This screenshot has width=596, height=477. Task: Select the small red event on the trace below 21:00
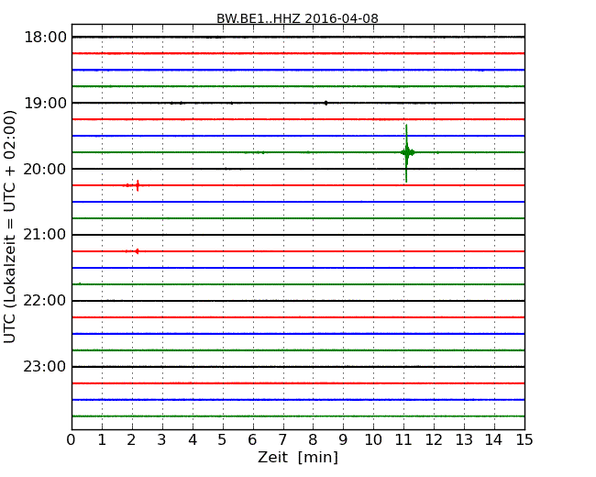pyautogui.click(x=137, y=251)
